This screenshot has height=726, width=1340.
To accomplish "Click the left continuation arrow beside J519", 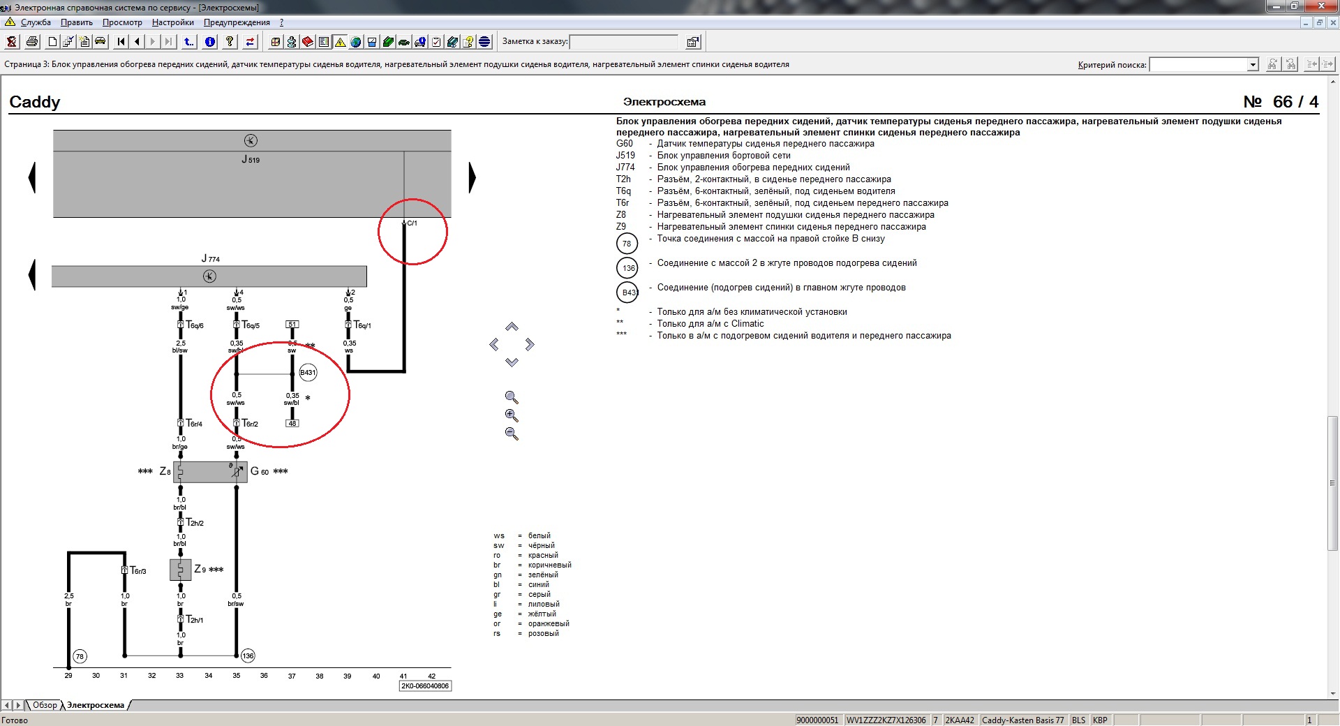I will tap(32, 177).
